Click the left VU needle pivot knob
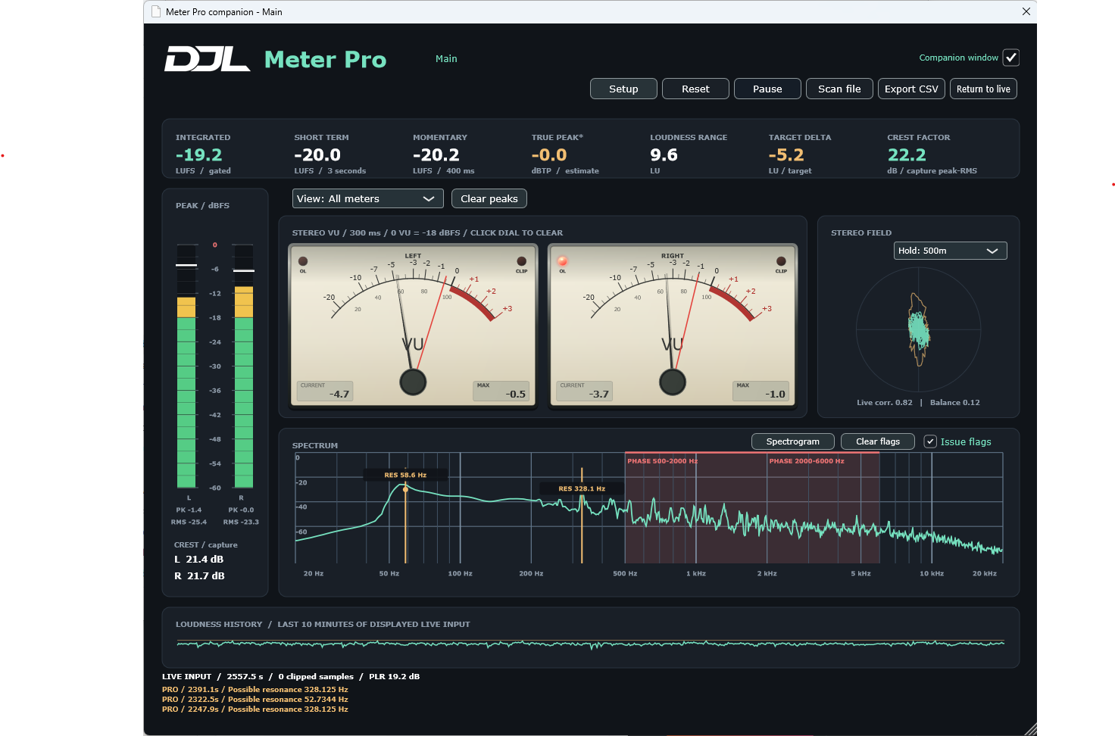This screenshot has width=1115, height=736. tap(413, 382)
